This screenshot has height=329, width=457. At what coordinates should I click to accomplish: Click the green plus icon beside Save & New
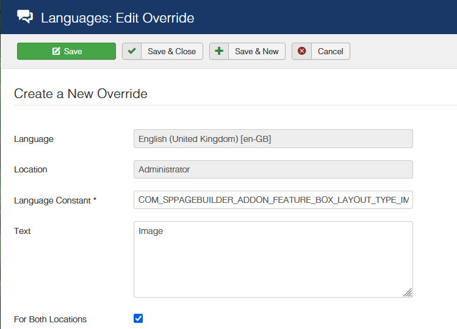pos(219,51)
